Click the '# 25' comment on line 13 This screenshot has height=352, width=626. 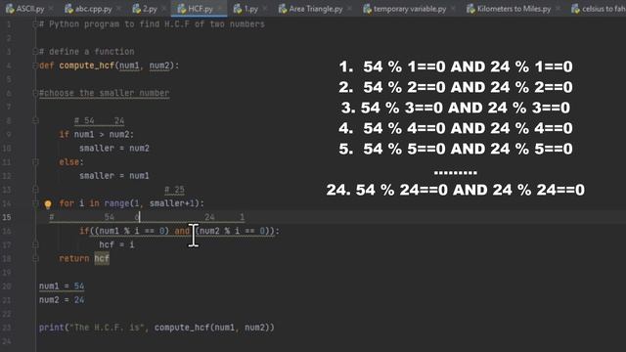coord(174,190)
